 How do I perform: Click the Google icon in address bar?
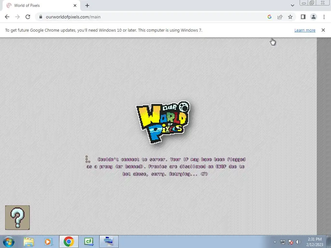[x=269, y=17]
